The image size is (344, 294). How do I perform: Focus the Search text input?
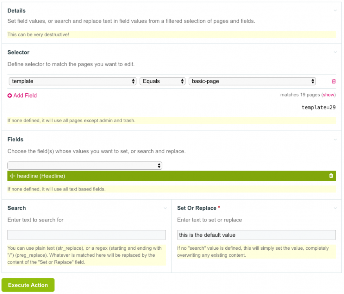click(x=87, y=235)
